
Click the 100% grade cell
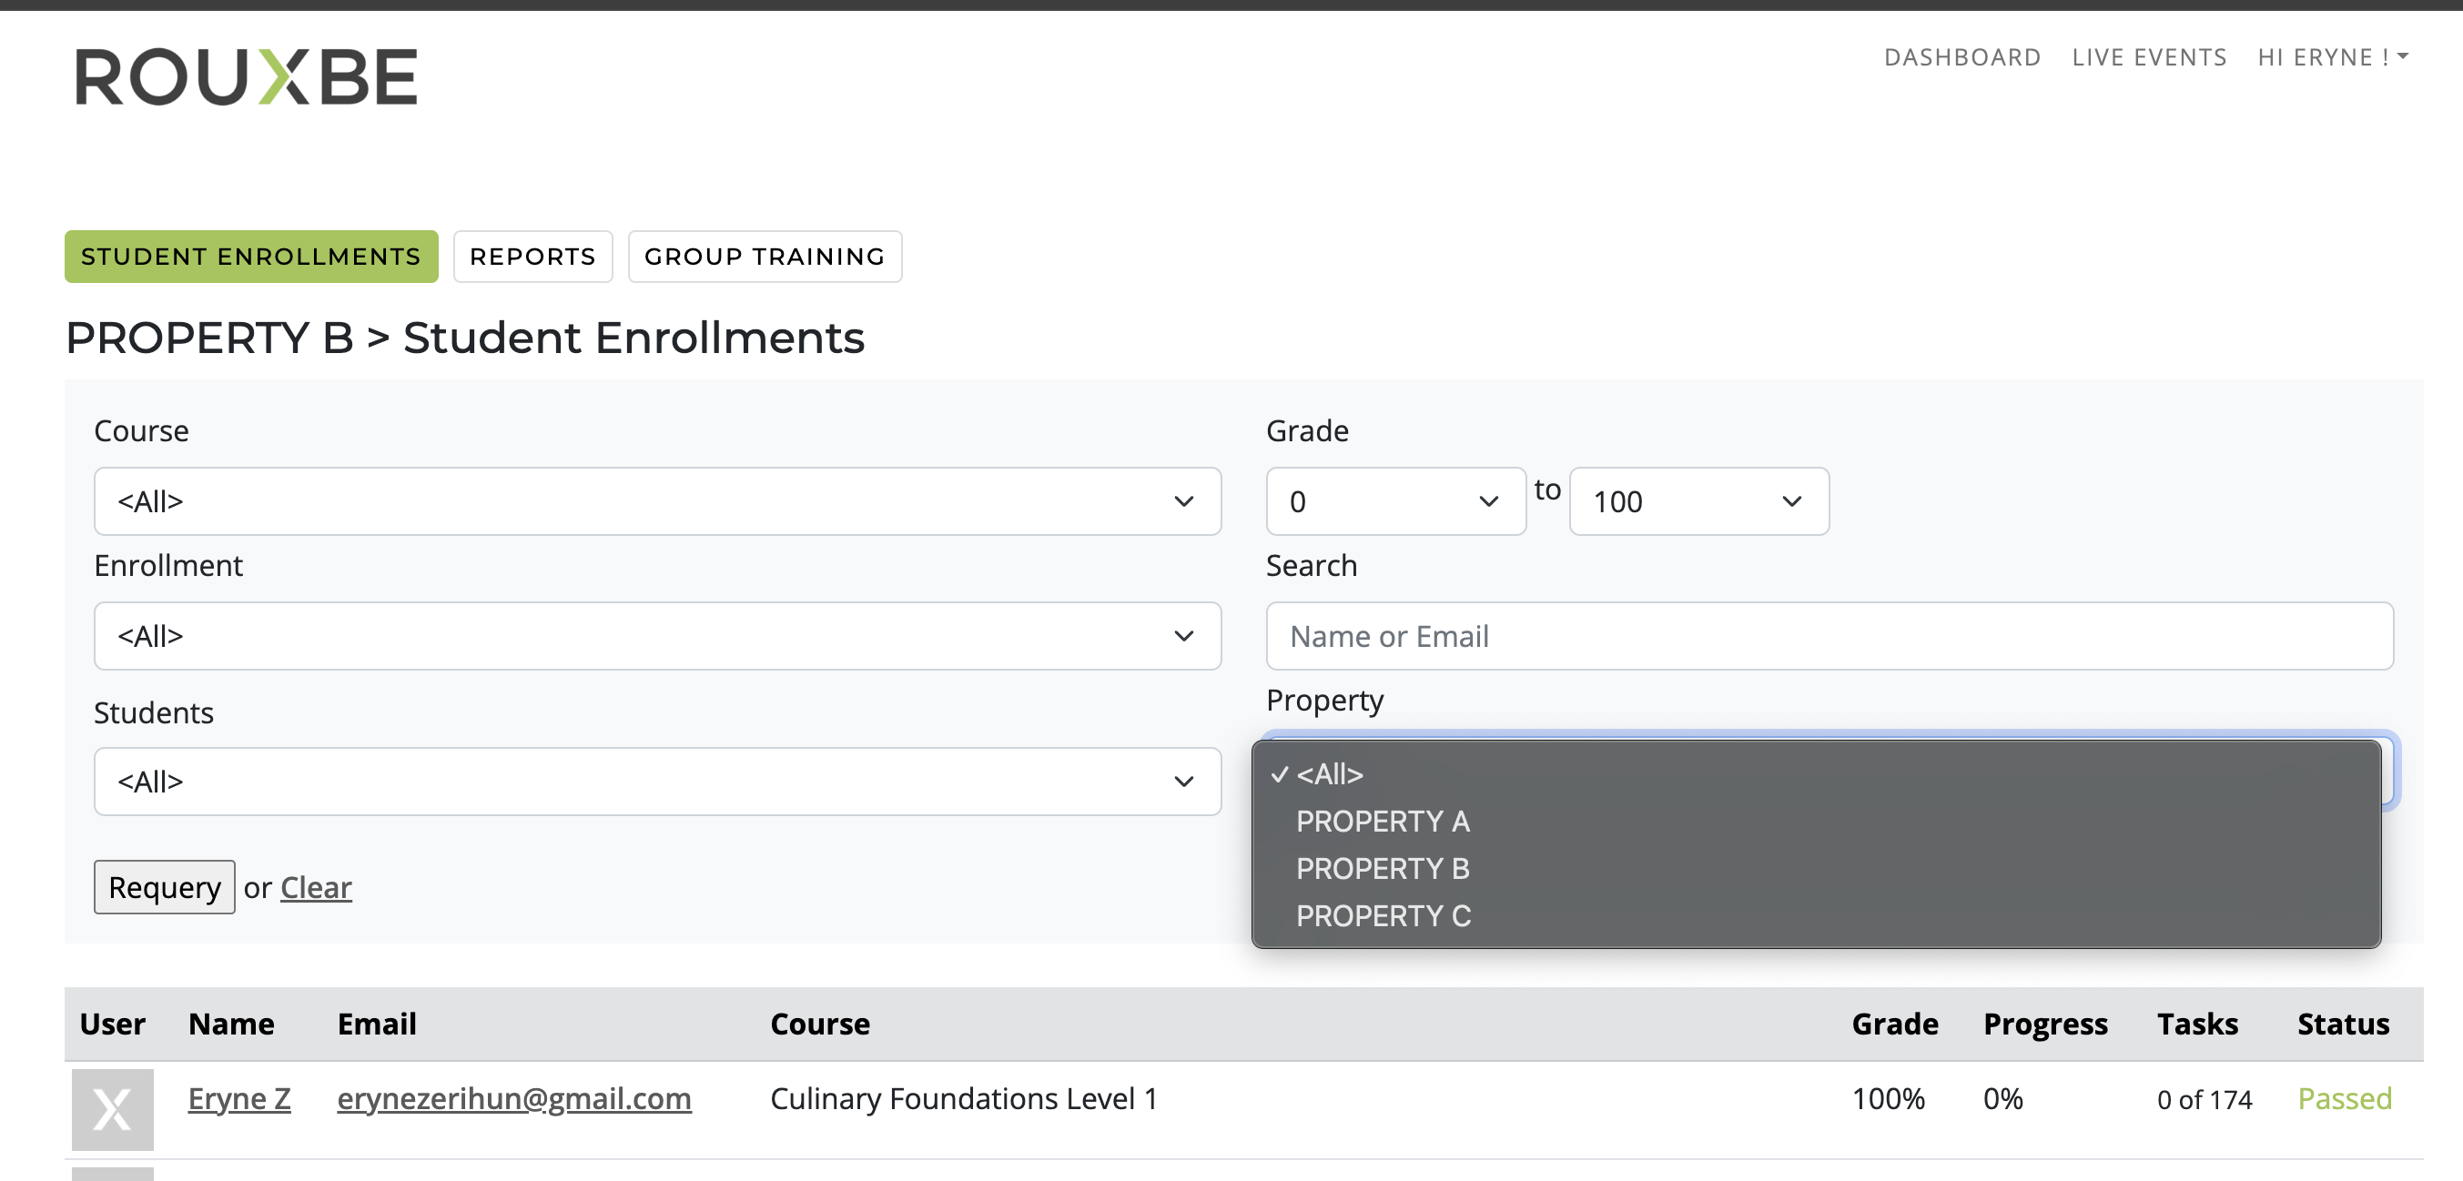(1889, 1098)
